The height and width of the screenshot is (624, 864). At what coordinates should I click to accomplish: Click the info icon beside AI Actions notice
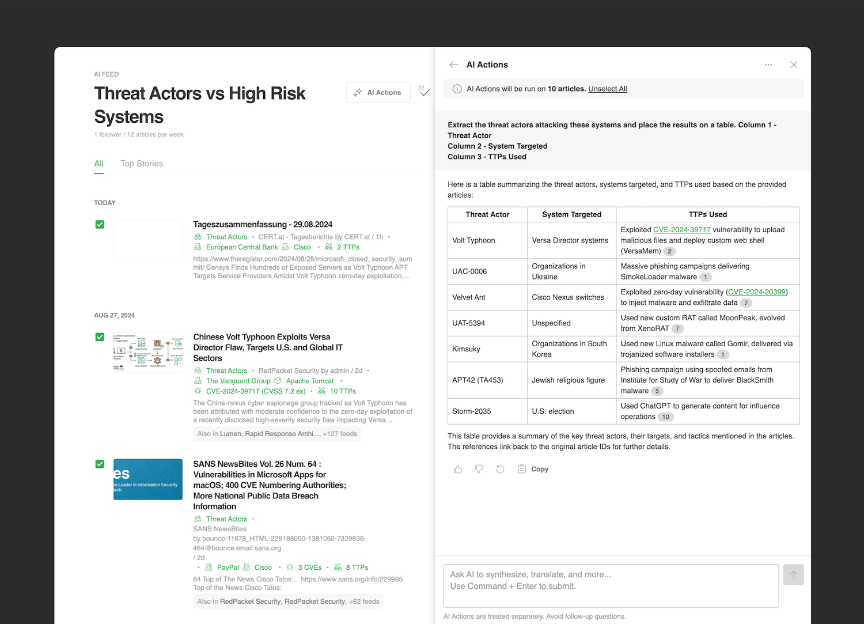[457, 89]
